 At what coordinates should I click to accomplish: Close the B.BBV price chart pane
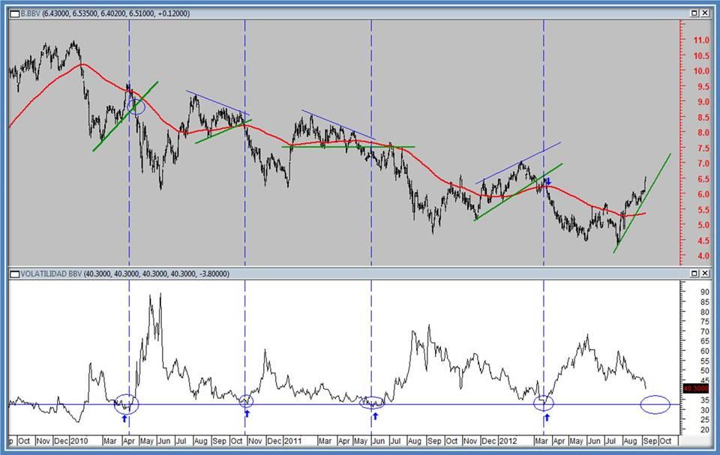[x=705, y=13]
